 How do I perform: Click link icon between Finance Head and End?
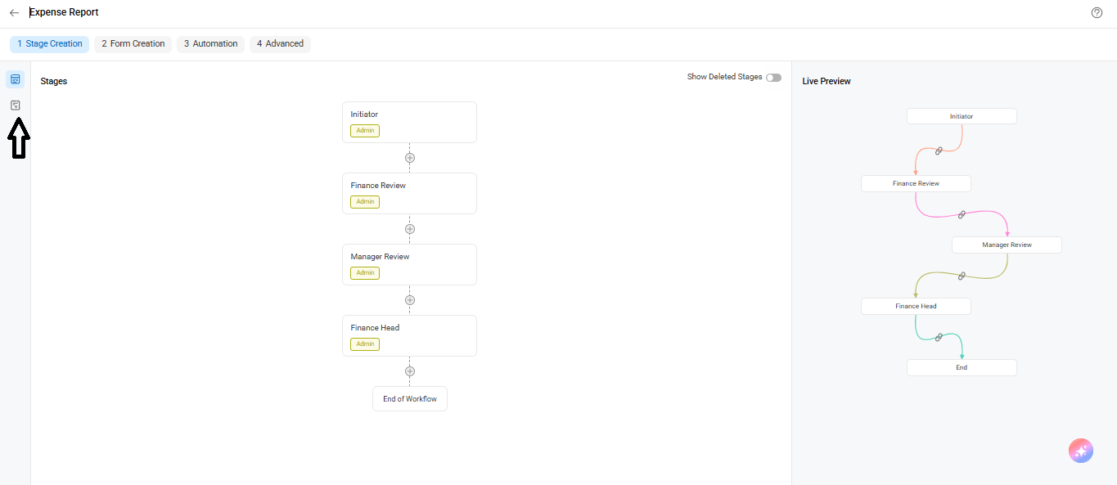[x=939, y=337]
